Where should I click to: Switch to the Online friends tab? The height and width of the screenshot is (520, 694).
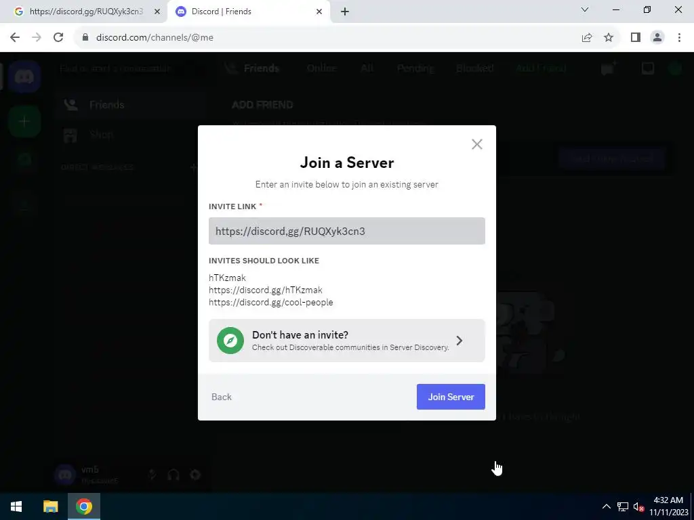pos(322,68)
